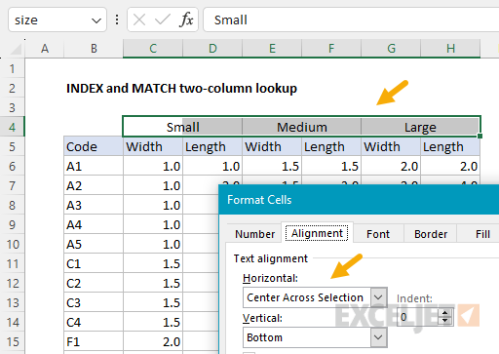Select row 10 header
The image size is (499, 354).
[13, 244]
